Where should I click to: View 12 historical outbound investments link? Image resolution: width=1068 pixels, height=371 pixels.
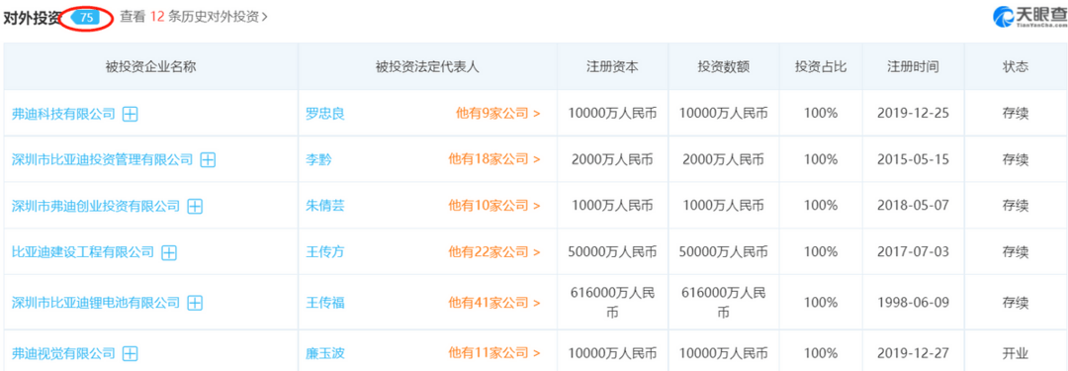coord(194,18)
